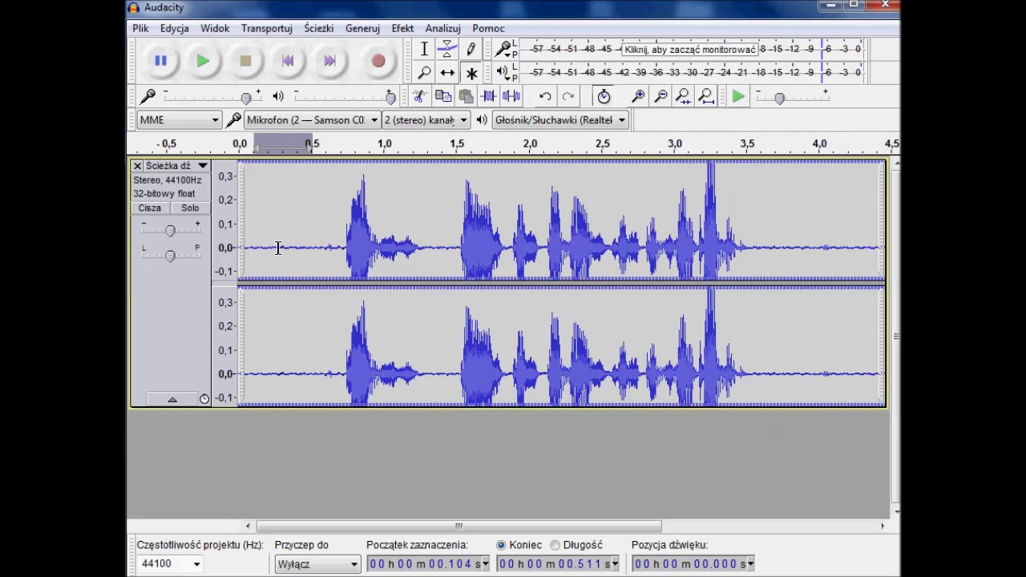Open the Edycja menu
Screen dimensions: 1026x577
click(x=174, y=28)
